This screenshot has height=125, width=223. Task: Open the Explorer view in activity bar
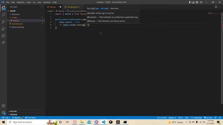(x=3, y=8)
